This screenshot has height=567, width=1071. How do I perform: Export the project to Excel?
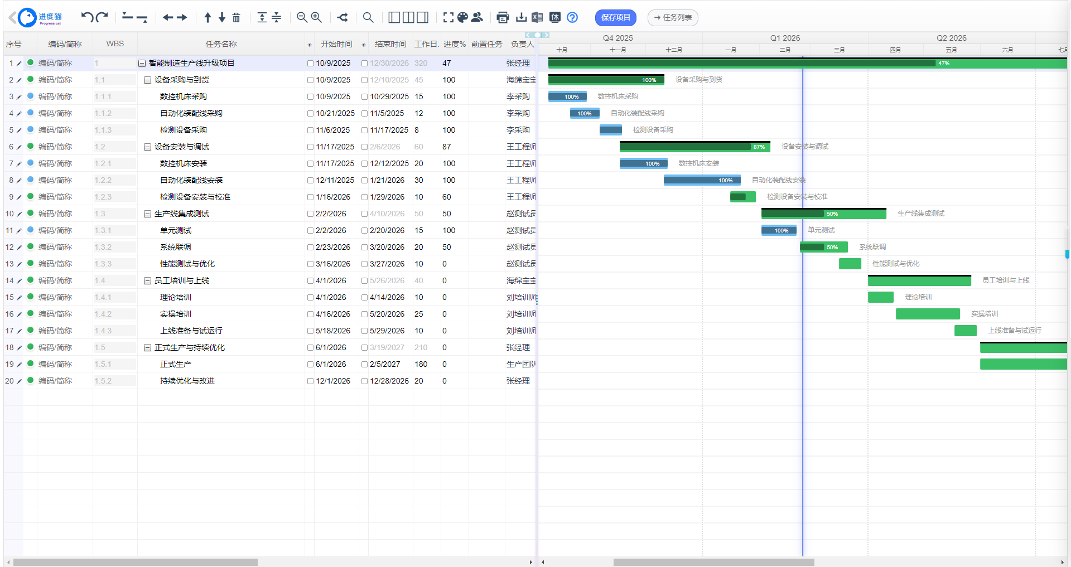pyautogui.click(x=537, y=17)
